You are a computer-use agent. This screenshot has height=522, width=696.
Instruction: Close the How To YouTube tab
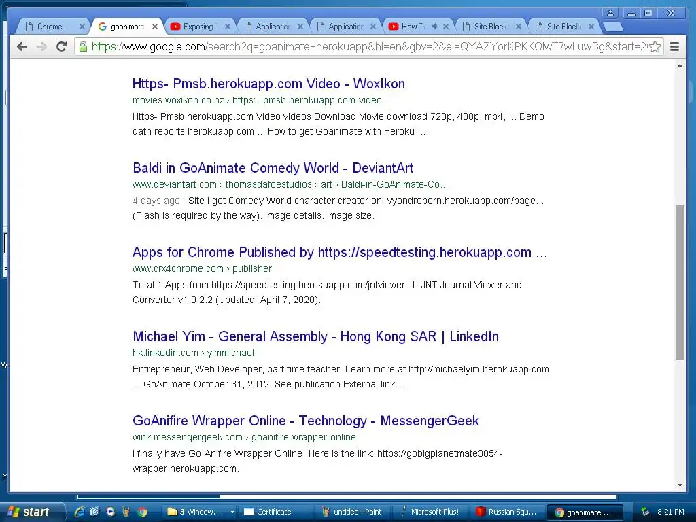point(446,27)
